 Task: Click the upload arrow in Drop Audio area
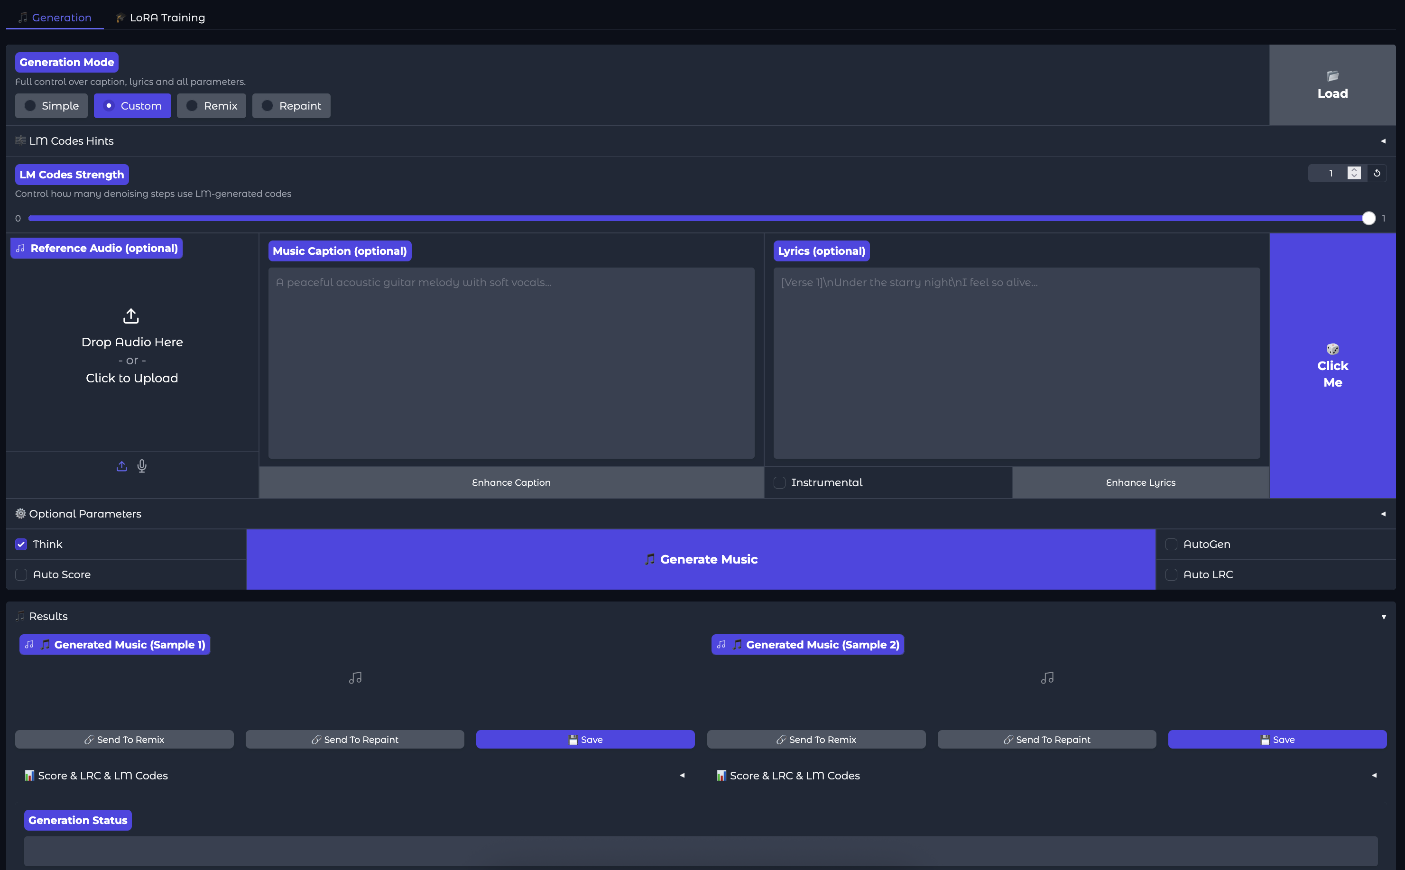(x=131, y=316)
